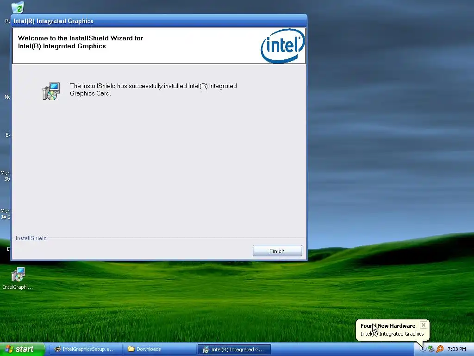The image size is (474, 356).
Task: Click the Finish button in the wizard
Action: coord(277,251)
